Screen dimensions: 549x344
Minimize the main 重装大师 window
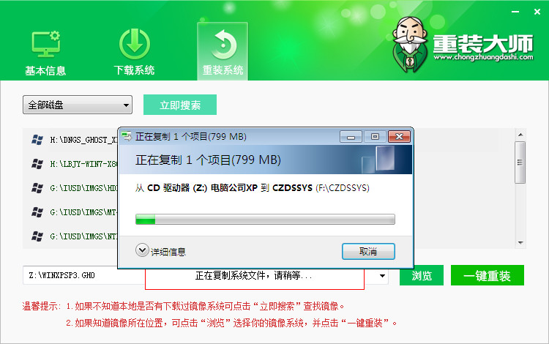(x=515, y=12)
